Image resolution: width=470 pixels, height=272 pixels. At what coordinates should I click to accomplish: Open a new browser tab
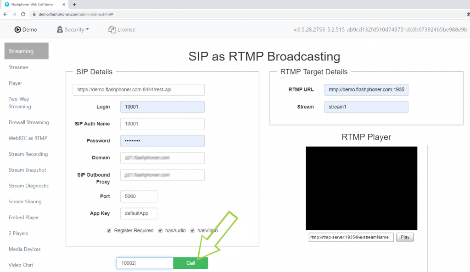[x=74, y=5]
